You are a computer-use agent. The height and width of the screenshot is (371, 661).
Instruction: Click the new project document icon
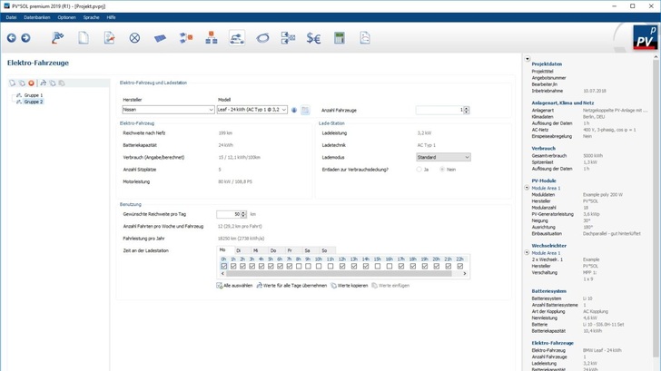point(84,38)
